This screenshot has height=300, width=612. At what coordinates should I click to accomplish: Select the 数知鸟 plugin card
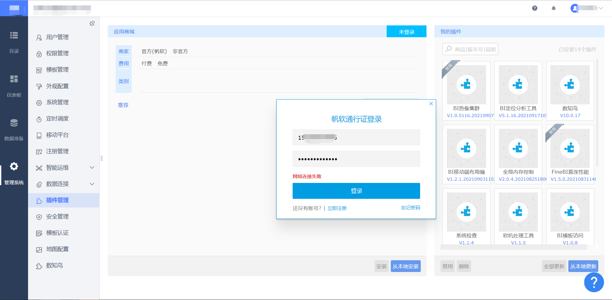click(x=570, y=91)
